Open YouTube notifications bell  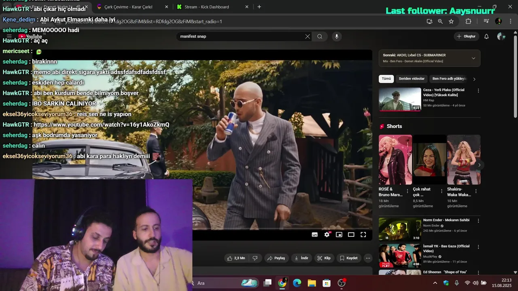coord(486,36)
